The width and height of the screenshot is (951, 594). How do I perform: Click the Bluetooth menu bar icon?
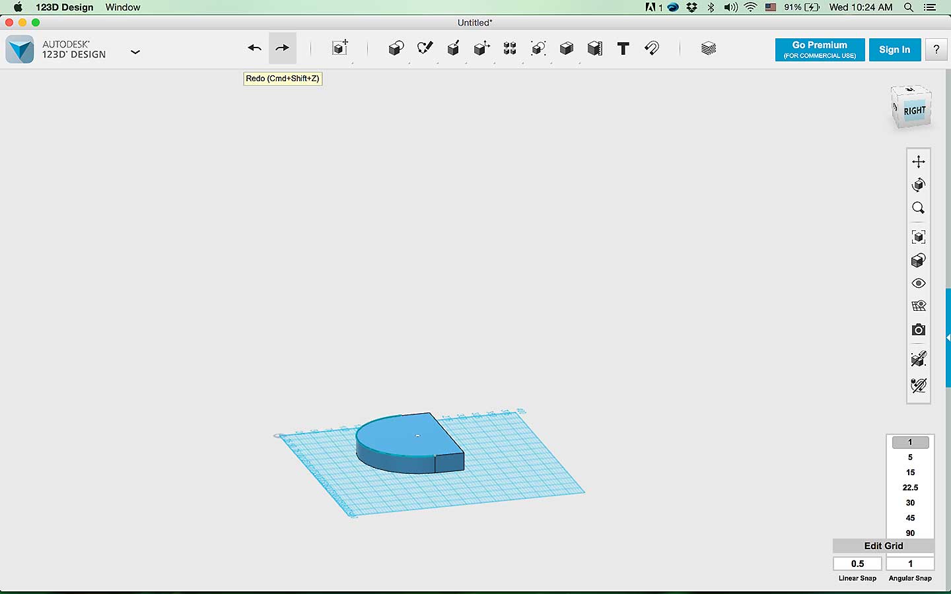tap(711, 7)
